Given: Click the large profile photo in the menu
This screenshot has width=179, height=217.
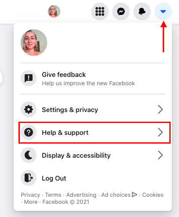Looking at the screenshot, I should (x=34, y=43).
